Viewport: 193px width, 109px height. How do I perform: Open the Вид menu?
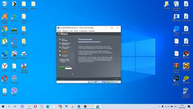pyautogui.click(x=71, y=31)
